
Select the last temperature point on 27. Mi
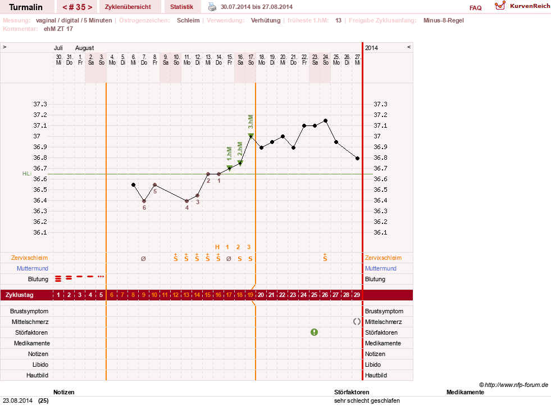coord(357,159)
